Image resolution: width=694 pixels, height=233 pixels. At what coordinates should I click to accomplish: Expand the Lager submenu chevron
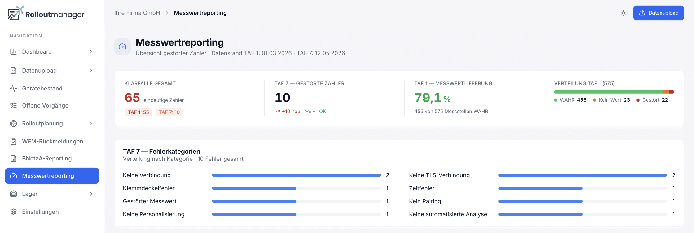(x=91, y=194)
